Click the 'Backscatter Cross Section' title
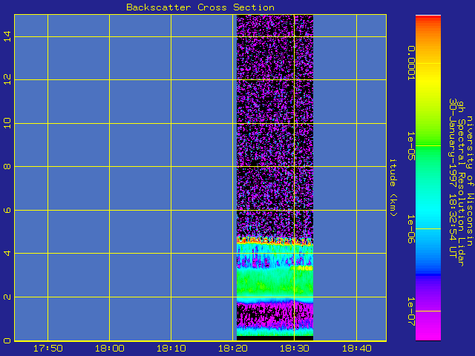The height and width of the screenshot is (356, 475). (x=200, y=7)
